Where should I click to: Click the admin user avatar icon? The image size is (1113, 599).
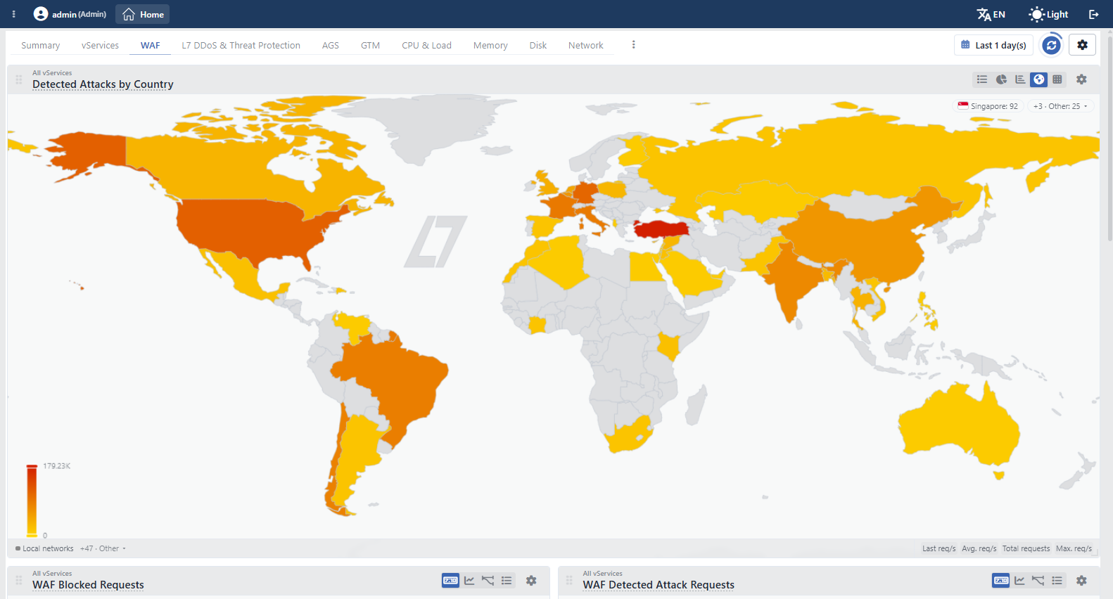tap(41, 14)
